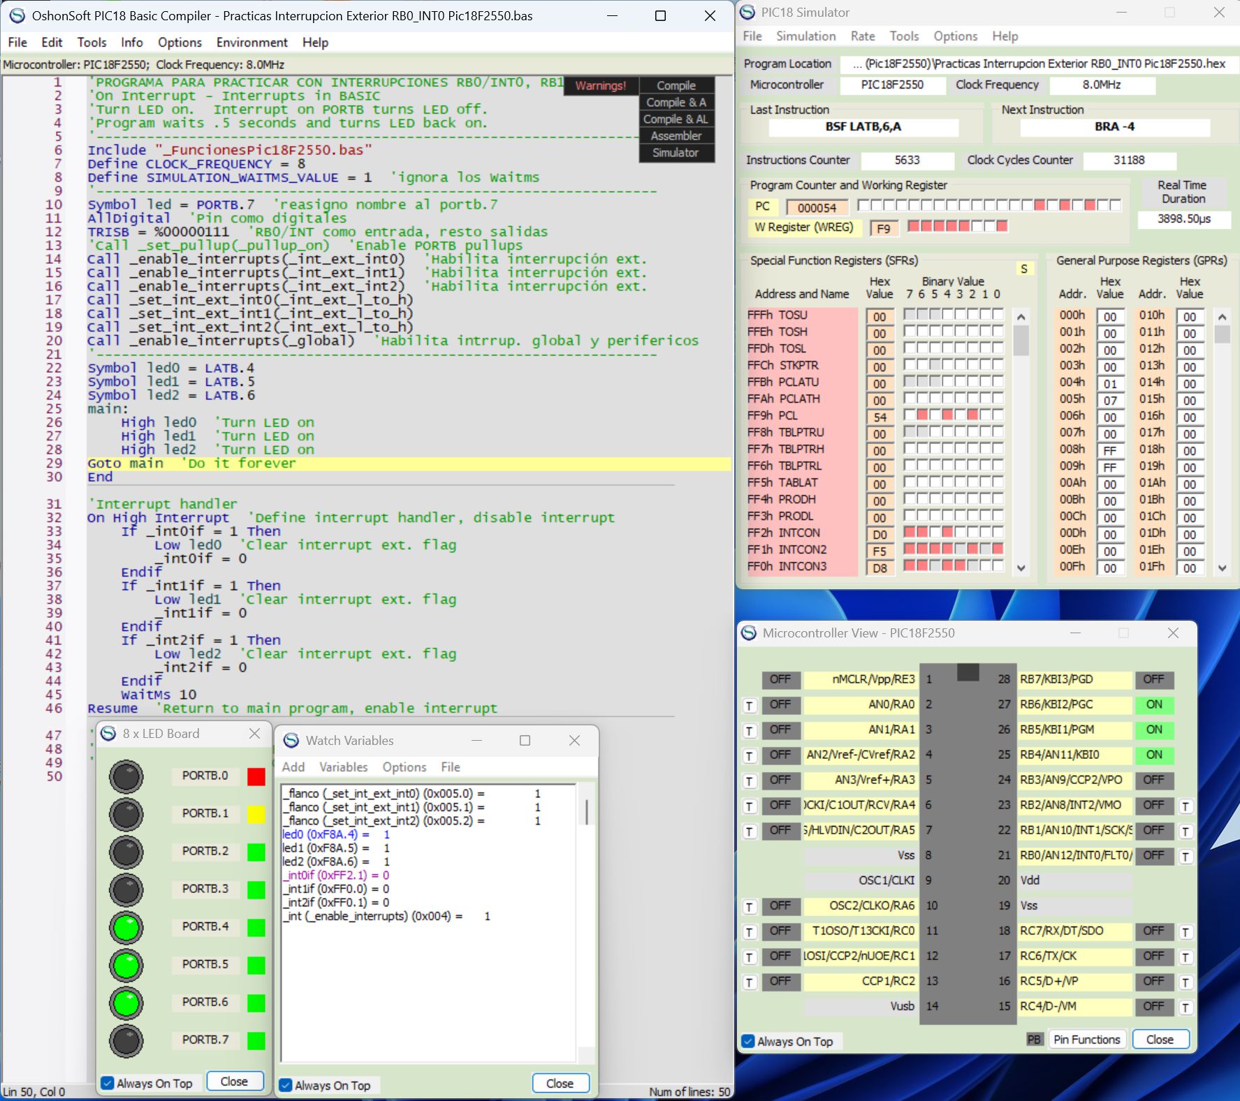Screen dimensions: 1240x1101
Task: Click Close button in Watch Variables window
Action: click(x=560, y=1084)
